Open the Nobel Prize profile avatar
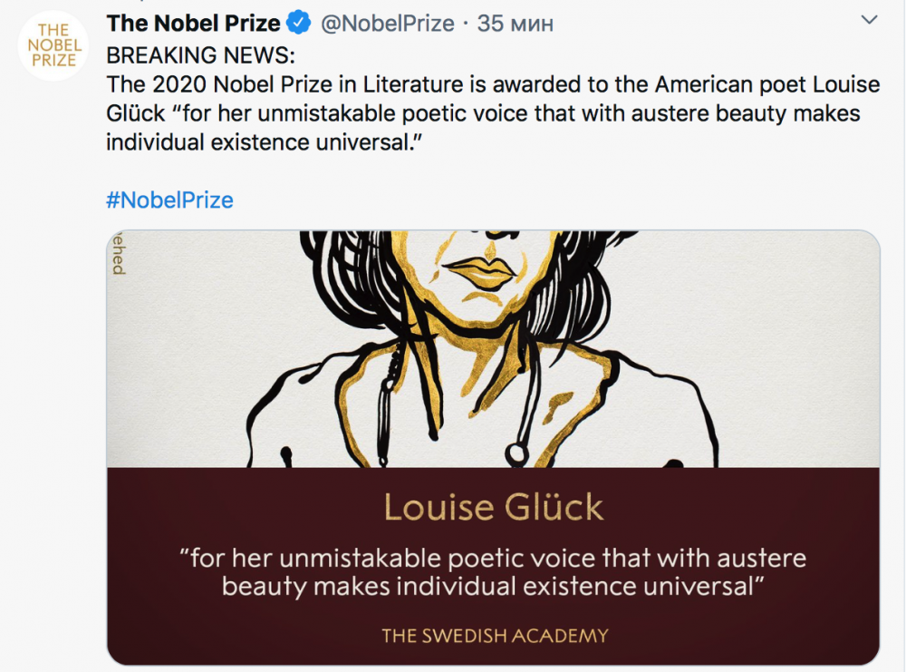 coord(53,45)
